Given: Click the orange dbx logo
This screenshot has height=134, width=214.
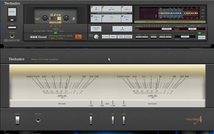Looking at the screenshot, I should tap(78, 37).
